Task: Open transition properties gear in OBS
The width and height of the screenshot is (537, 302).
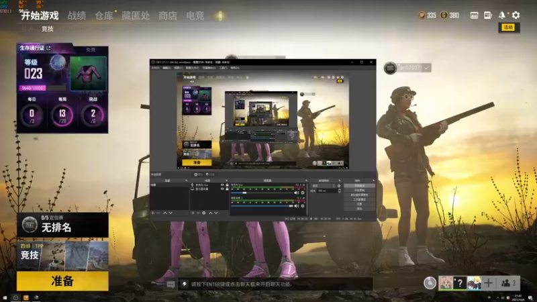Action: coord(339,186)
